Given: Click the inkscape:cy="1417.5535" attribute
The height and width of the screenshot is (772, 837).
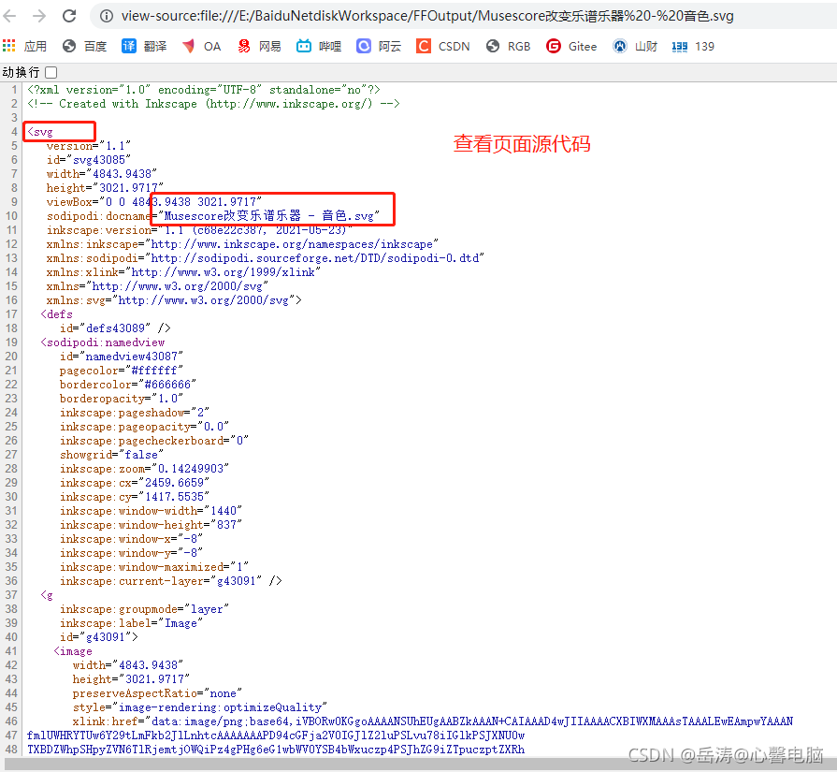Looking at the screenshot, I should coord(135,497).
